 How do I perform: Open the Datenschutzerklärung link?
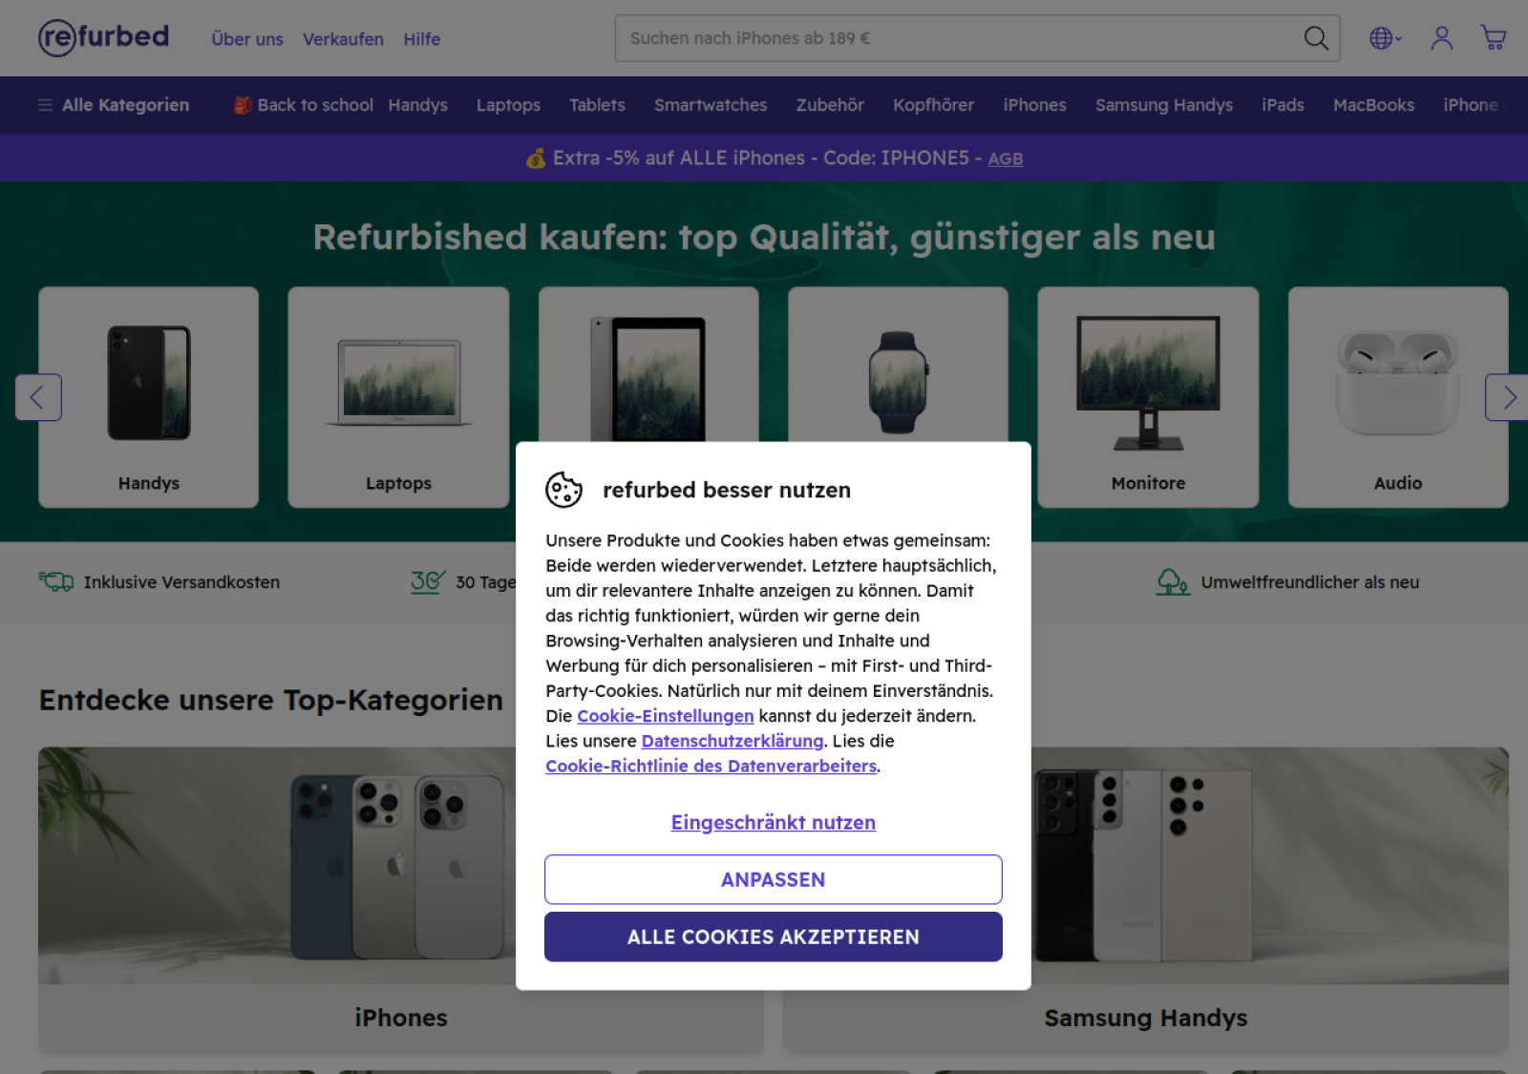pyautogui.click(x=732, y=741)
